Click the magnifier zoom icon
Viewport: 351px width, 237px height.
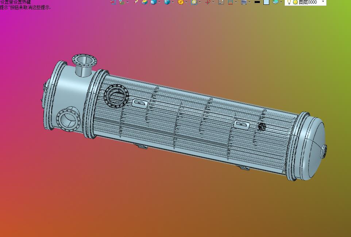[194, 2]
